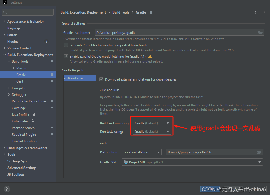Image resolution: width=270 pixels, height=195 pixels.
Task: Collapse Build, Execution, Deployment section
Action: tap(4, 55)
